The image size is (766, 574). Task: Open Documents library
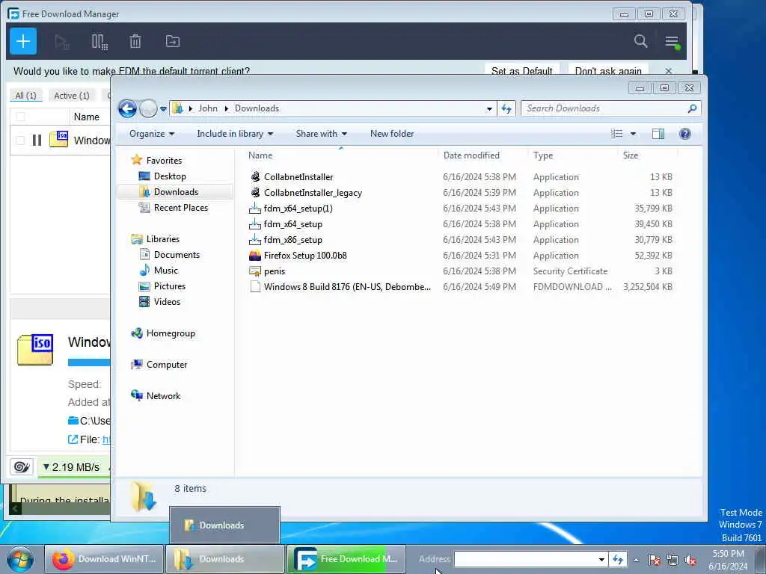[x=177, y=255]
